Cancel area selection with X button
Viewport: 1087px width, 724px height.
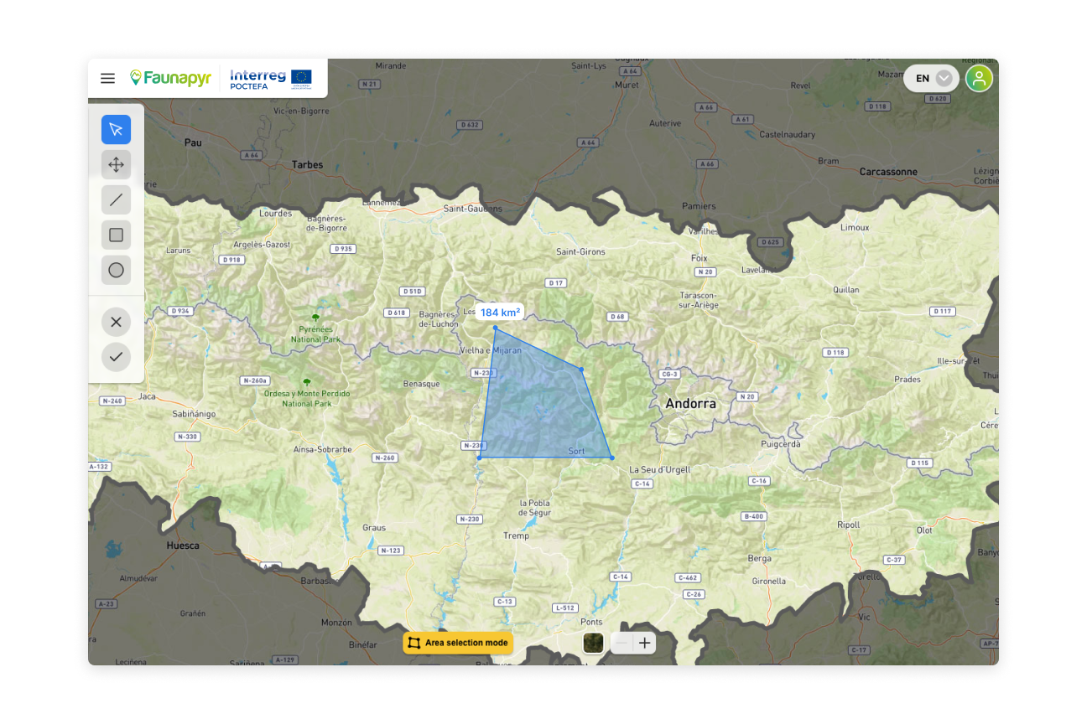[116, 322]
